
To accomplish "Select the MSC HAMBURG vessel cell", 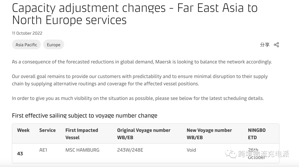I will pos(82,150).
